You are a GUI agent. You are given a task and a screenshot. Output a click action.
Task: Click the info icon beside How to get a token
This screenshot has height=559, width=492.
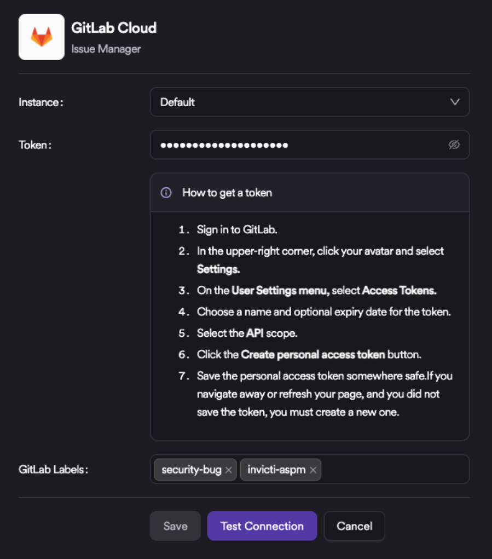pyautogui.click(x=166, y=193)
